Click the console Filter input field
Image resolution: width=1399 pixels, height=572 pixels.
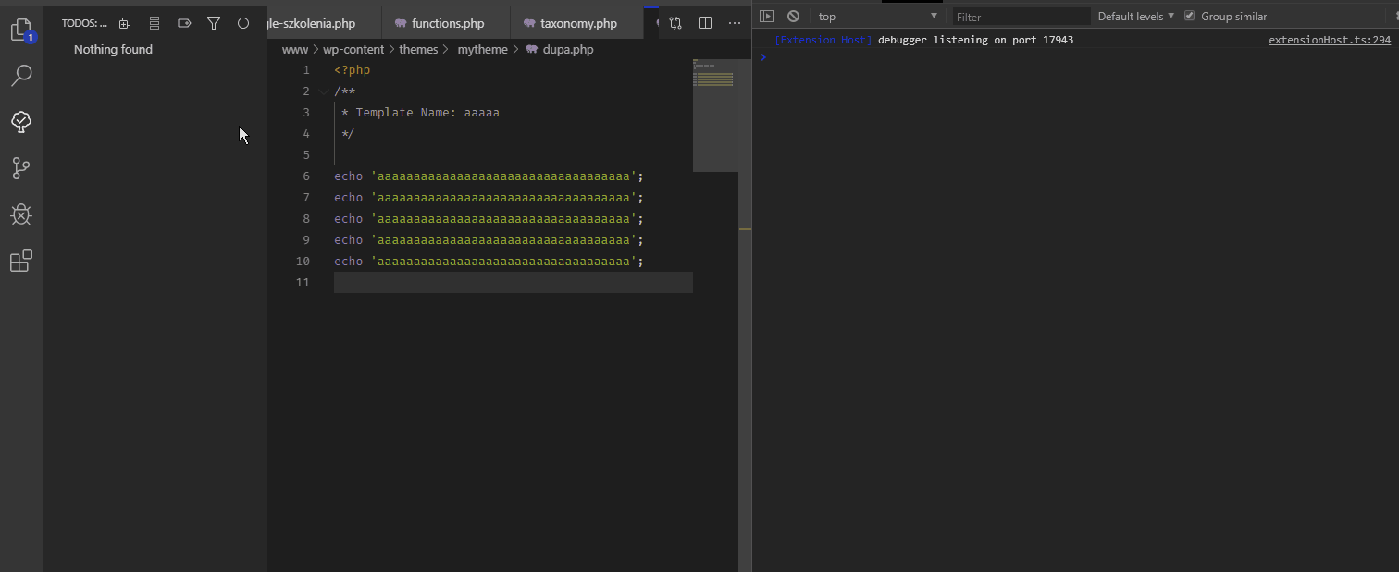point(1021,17)
